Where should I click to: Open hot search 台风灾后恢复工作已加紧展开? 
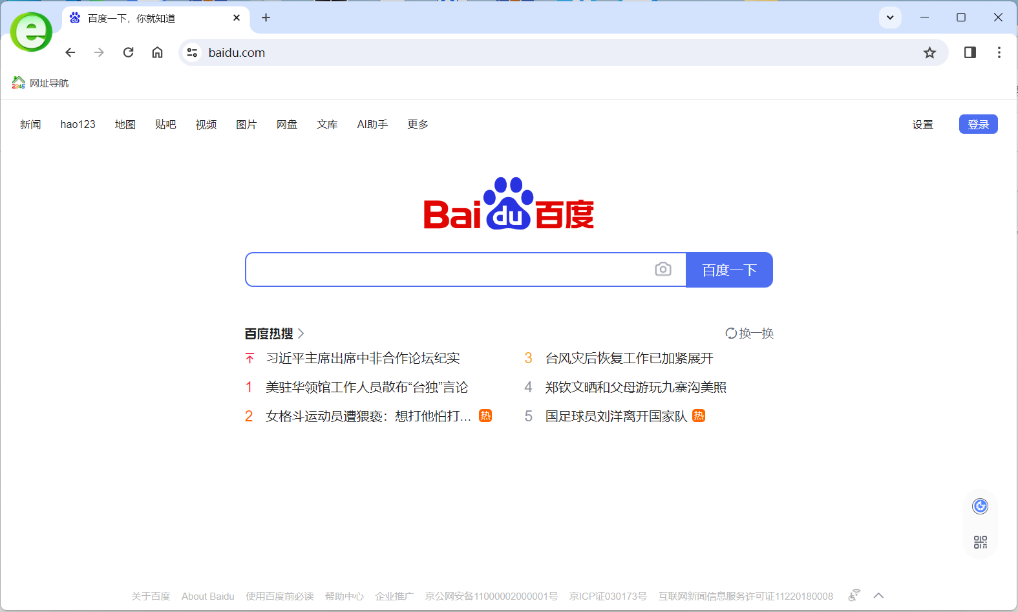630,358
